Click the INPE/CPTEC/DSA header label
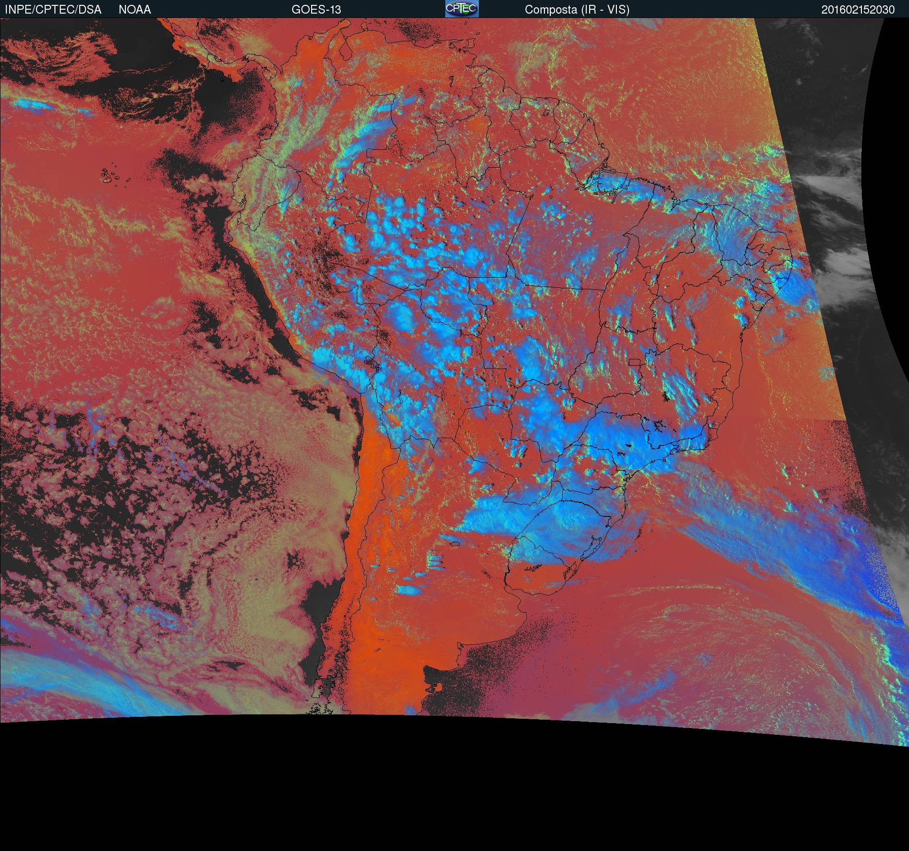This screenshot has width=909, height=851. click(53, 10)
